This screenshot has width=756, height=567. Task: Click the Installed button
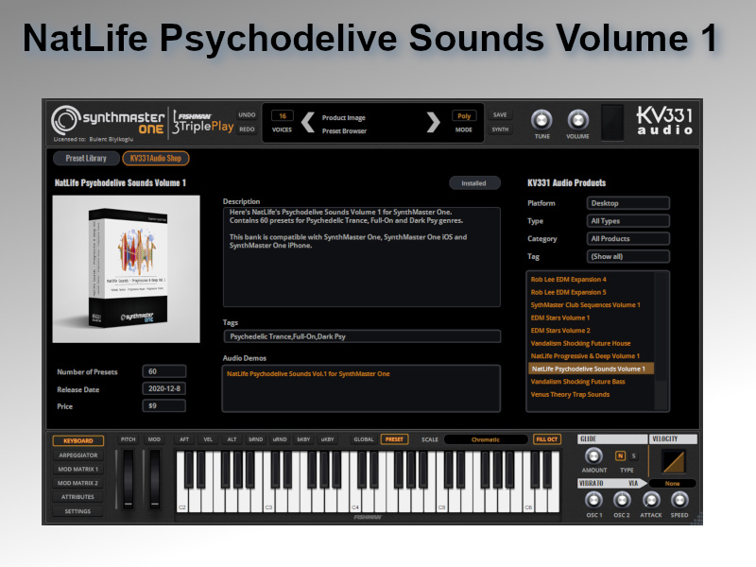coord(474,183)
